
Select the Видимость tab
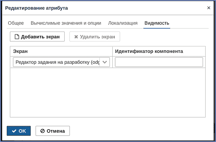(157, 23)
